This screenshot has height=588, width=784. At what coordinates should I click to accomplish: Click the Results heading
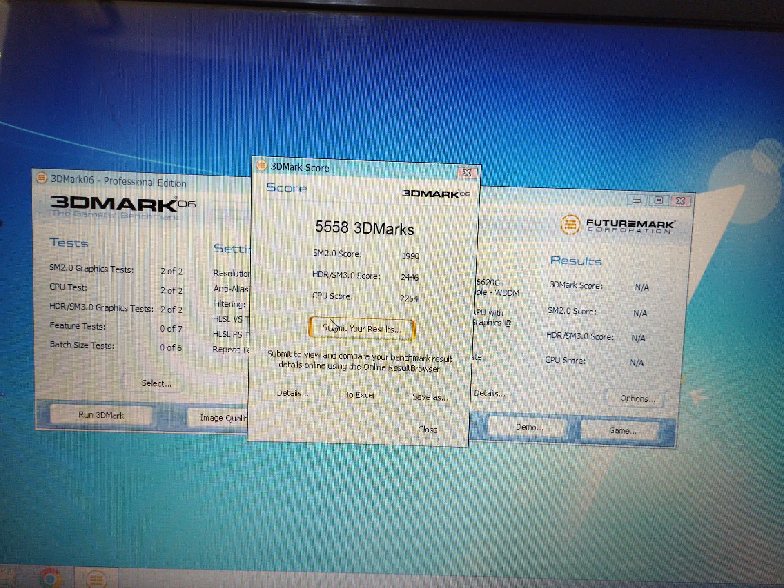click(x=576, y=261)
